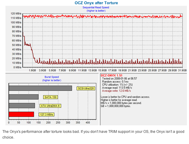Viewport: 189px width, 144px height.
Task: Click the '70 MB/s' y-axis label
Action: click(17, 36)
